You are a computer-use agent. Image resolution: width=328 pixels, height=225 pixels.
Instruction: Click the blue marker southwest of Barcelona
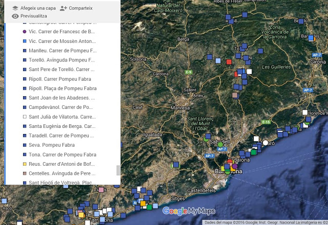(x=176, y=165)
